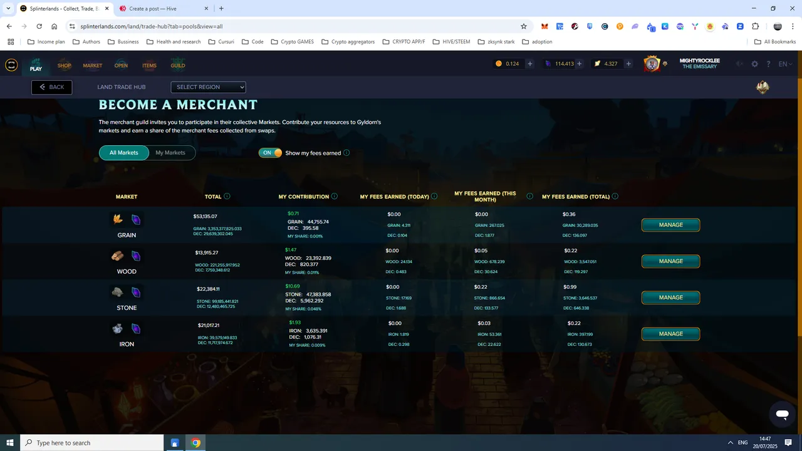Open the MetaMask fox extension
This screenshot has width=802, height=451.
click(x=544, y=26)
